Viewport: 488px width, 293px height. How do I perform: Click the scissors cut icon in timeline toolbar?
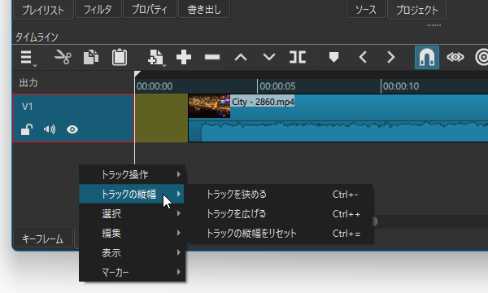pyautogui.click(x=63, y=57)
